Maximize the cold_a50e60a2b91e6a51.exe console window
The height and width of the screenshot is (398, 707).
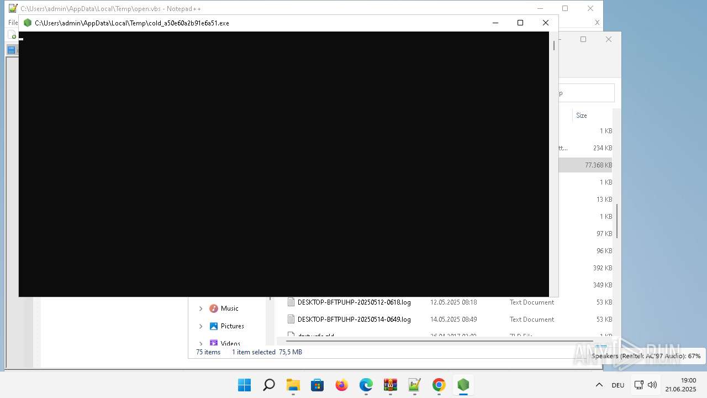pyautogui.click(x=520, y=23)
